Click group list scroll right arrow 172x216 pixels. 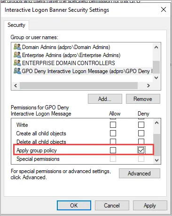149,86
